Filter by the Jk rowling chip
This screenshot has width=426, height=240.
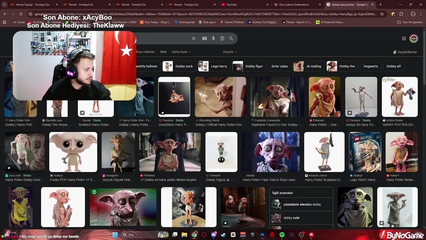coord(309,66)
